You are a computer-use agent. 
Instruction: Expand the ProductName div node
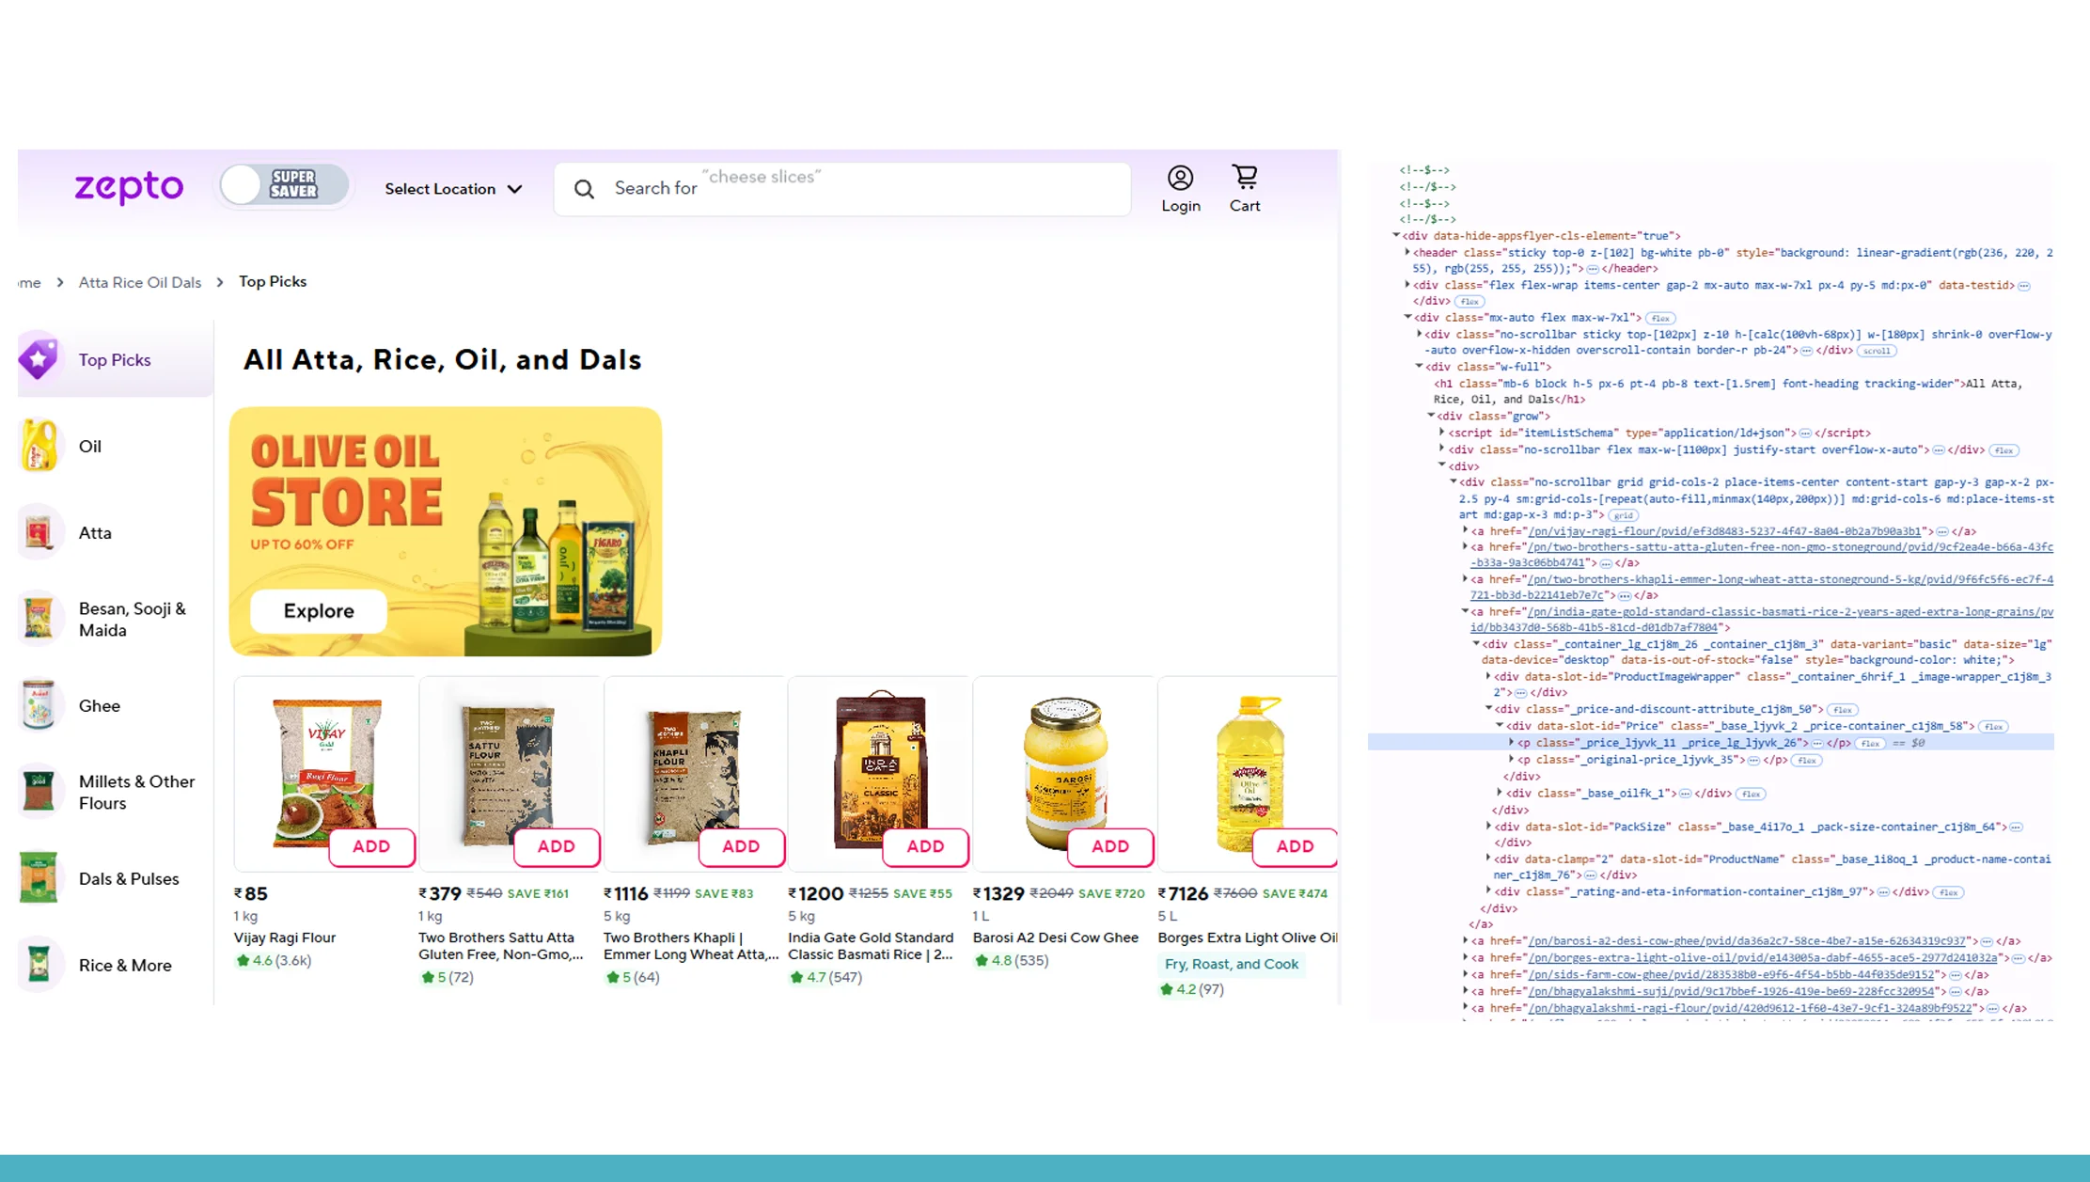(x=1488, y=859)
